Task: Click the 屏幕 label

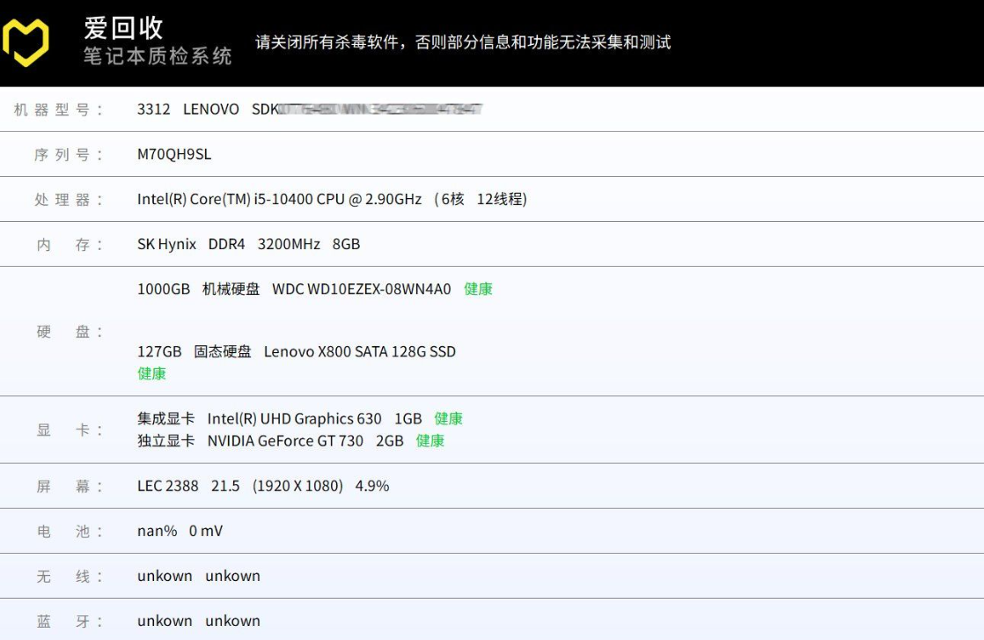Action: 69,487
